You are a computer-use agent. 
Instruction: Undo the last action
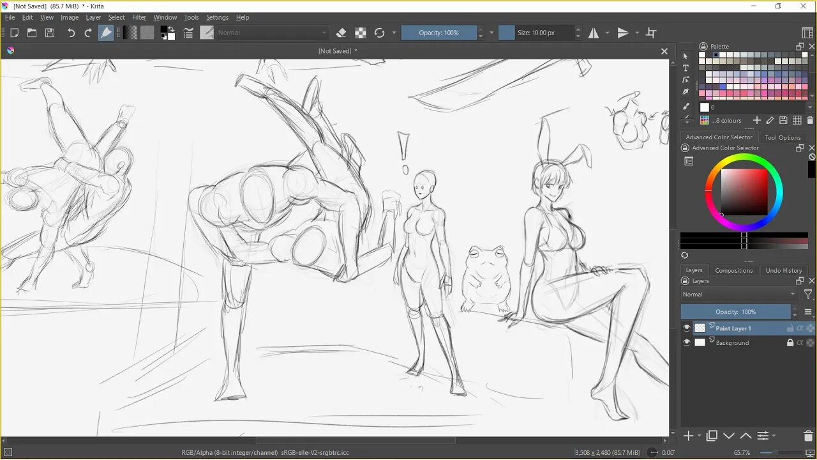pyautogui.click(x=71, y=33)
